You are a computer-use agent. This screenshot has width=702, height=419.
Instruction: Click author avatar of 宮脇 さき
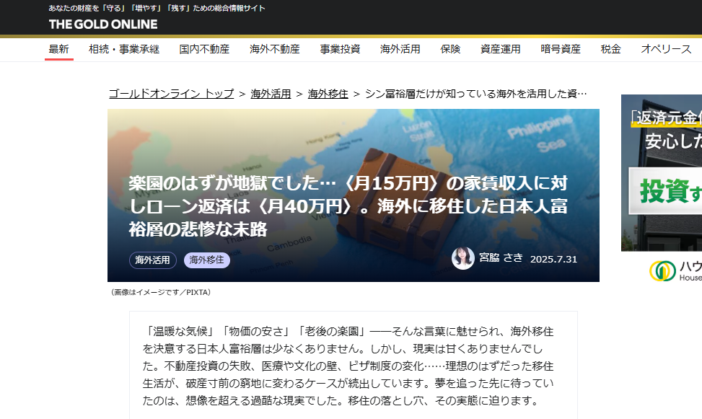point(462,258)
